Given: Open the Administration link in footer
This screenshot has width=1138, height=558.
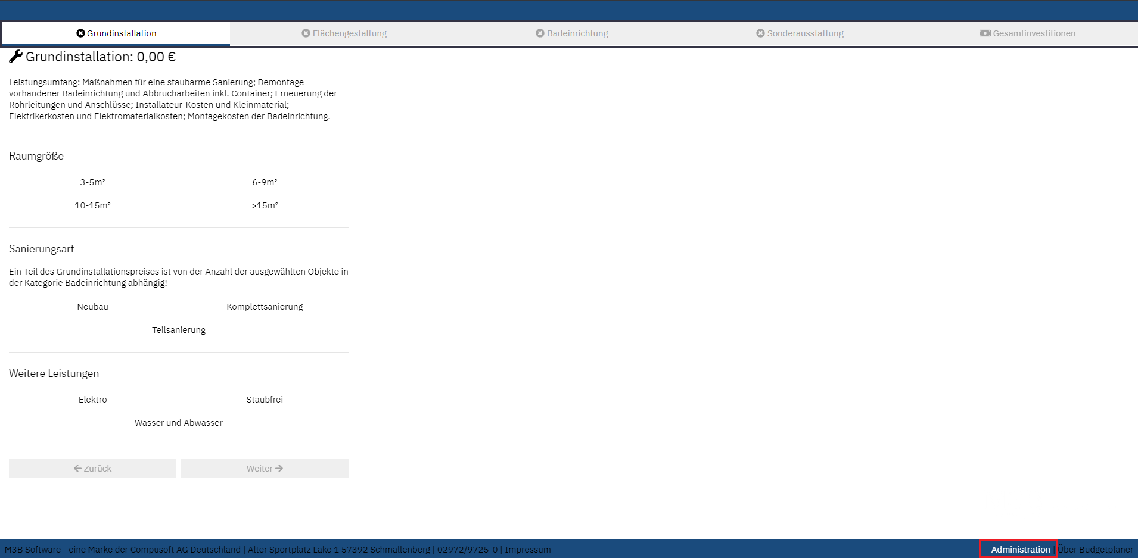Looking at the screenshot, I should 1020,550.
